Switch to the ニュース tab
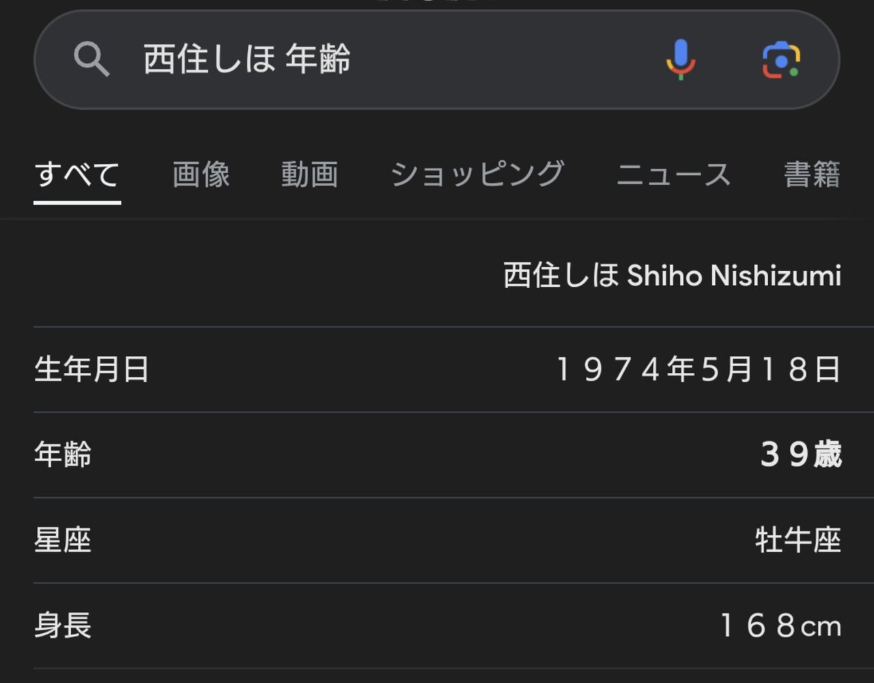The width and height of the screenshot is (874, 683). point(673,175)
